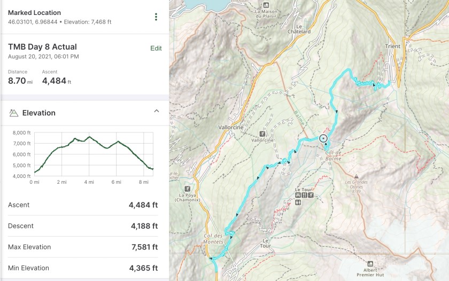
Task: Select the Les Grandes Otanes peak triangle
Action: coord(357,176)
